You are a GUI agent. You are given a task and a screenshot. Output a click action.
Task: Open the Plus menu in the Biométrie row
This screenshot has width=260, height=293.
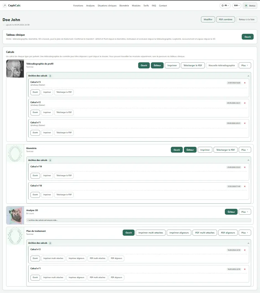pyautogui.click(x=245, y=150)
